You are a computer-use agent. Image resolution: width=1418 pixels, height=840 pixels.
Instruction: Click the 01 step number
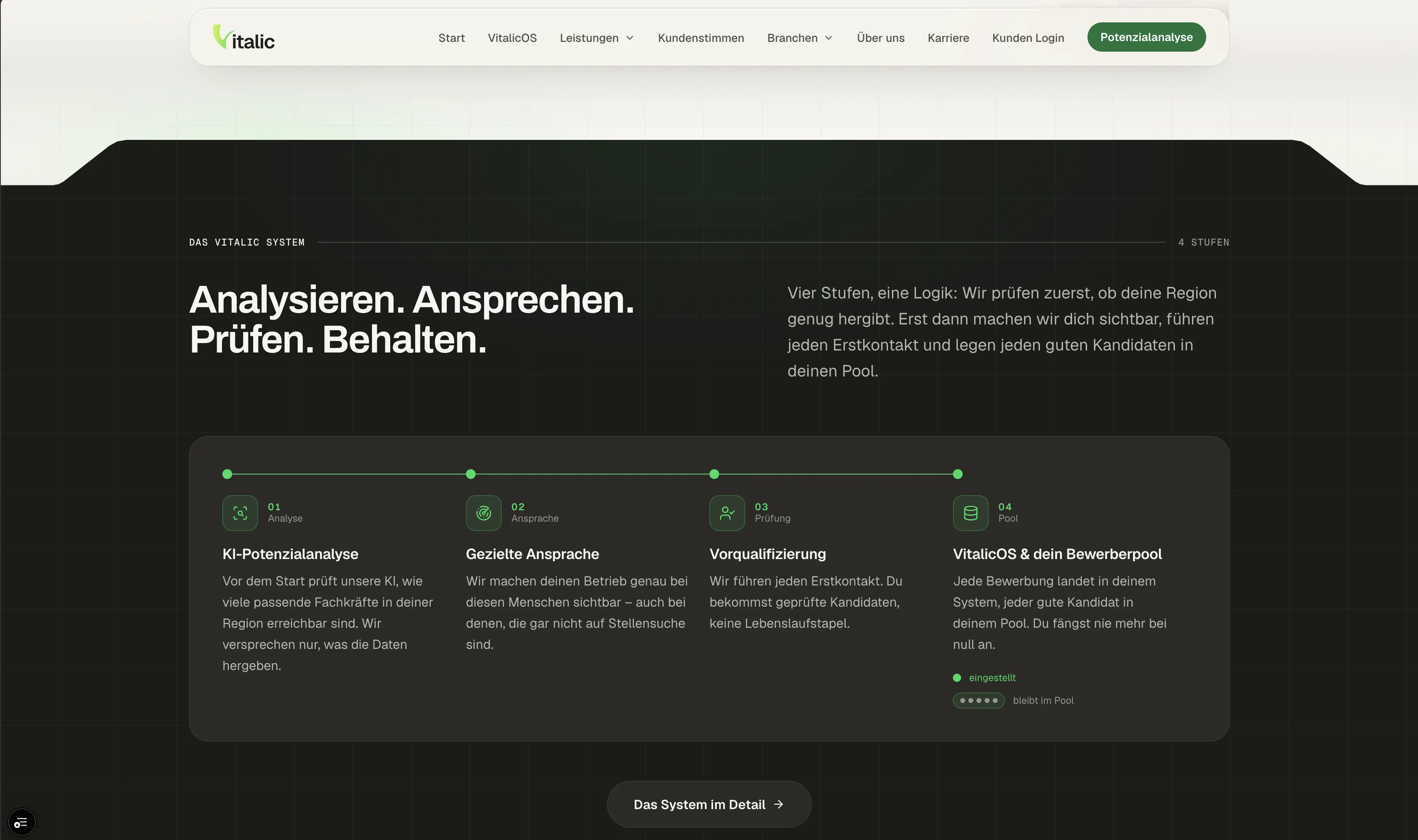(x=274, y=507)
